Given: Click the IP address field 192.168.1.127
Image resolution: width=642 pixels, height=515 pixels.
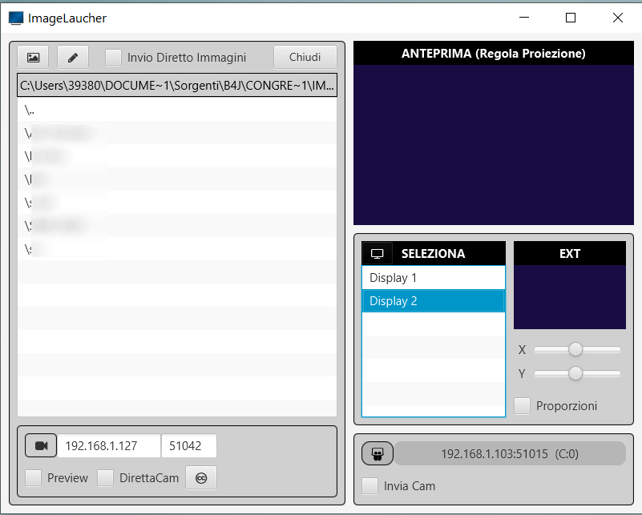Looking at the screenshot, I should coord(109,445).
